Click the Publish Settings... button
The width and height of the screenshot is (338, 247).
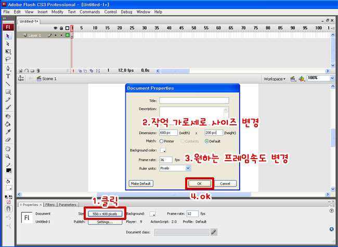(x=105, y=222)
